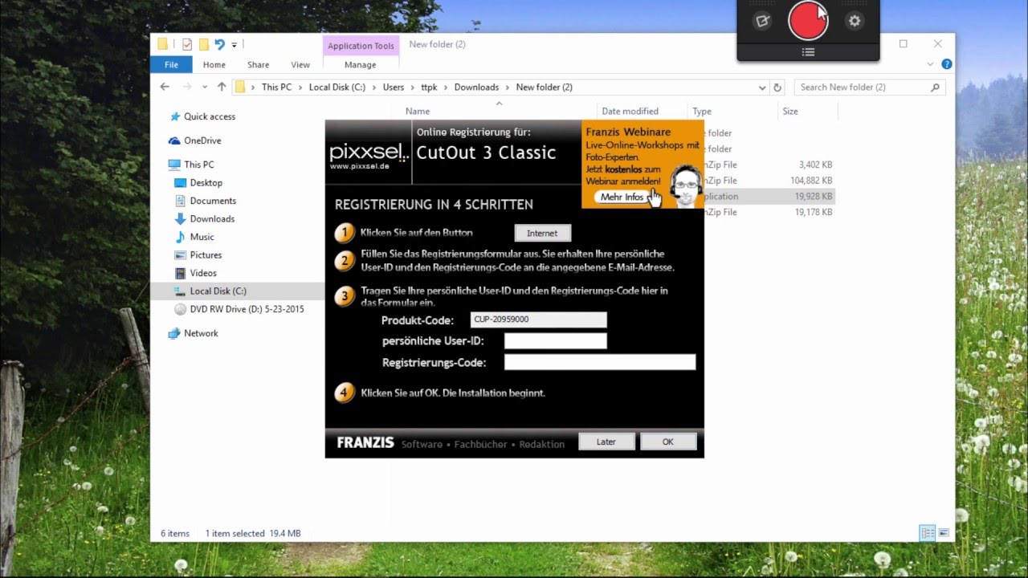Open Pictures folder in sidebar
This screenshot has width=1028, height=578.
pyautogui.click(x=206, y=255)
